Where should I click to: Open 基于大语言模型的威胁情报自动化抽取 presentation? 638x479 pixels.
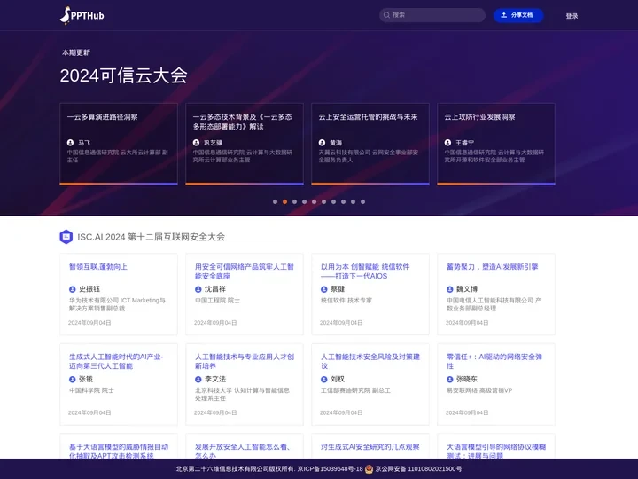[119, 451]
